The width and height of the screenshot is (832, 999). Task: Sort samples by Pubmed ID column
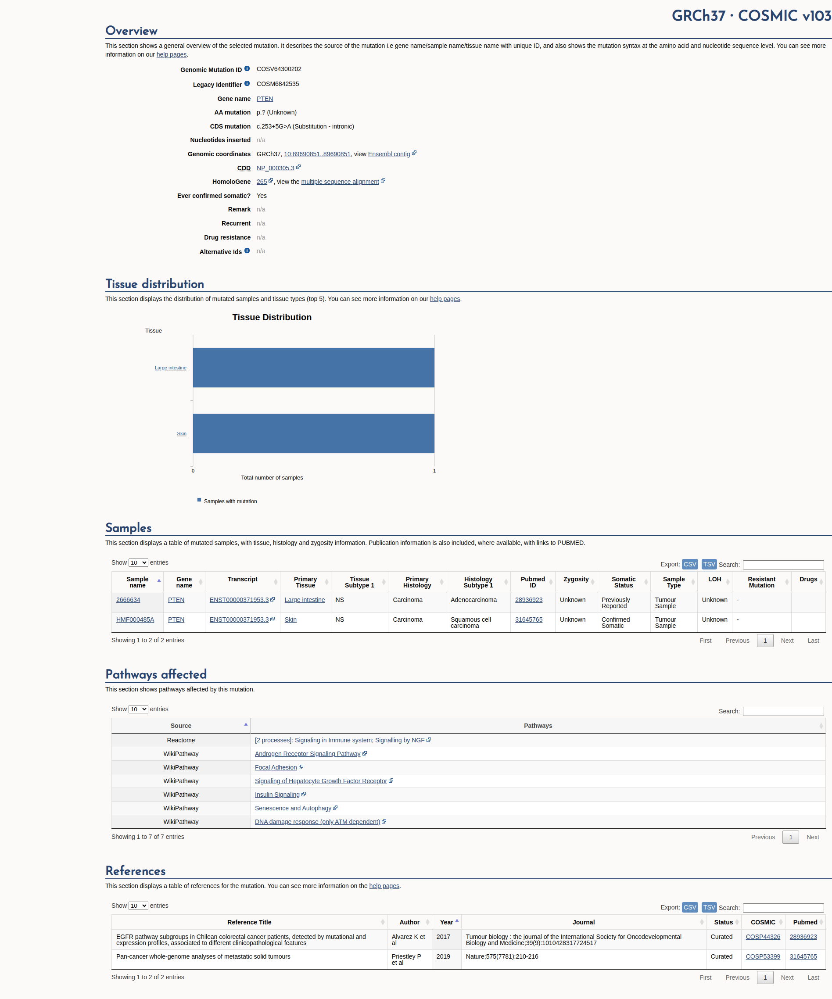[533, 582]
